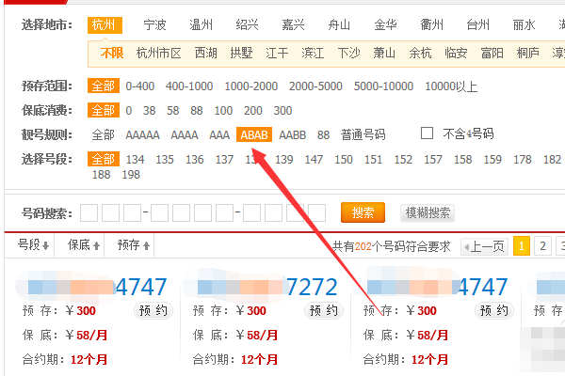565x376 pixels.
Task: Click 预约 for the 7272 number
Action: point(323,310)
